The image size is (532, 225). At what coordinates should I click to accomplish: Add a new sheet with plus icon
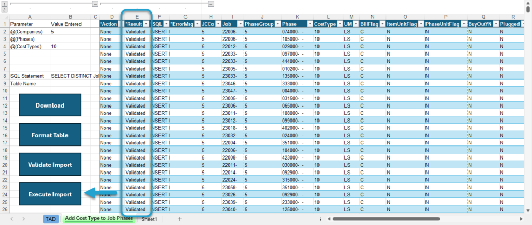180,219
